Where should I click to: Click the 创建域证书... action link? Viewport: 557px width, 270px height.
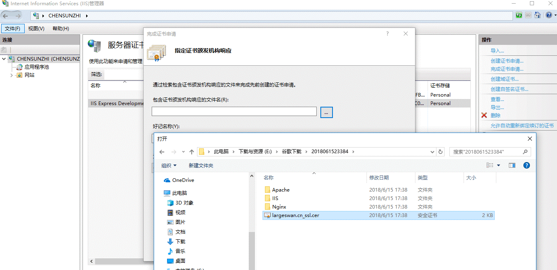click(504, 79)
